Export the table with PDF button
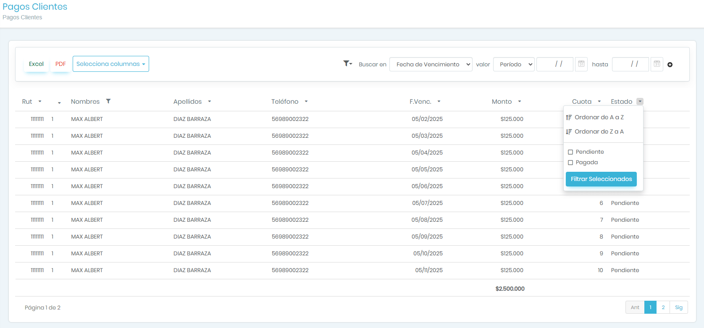Screen dimensions: 704x328 (60, 64)
